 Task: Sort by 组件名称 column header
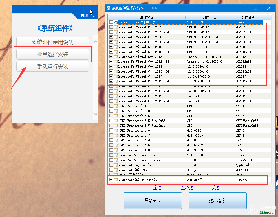click(147, 17)
